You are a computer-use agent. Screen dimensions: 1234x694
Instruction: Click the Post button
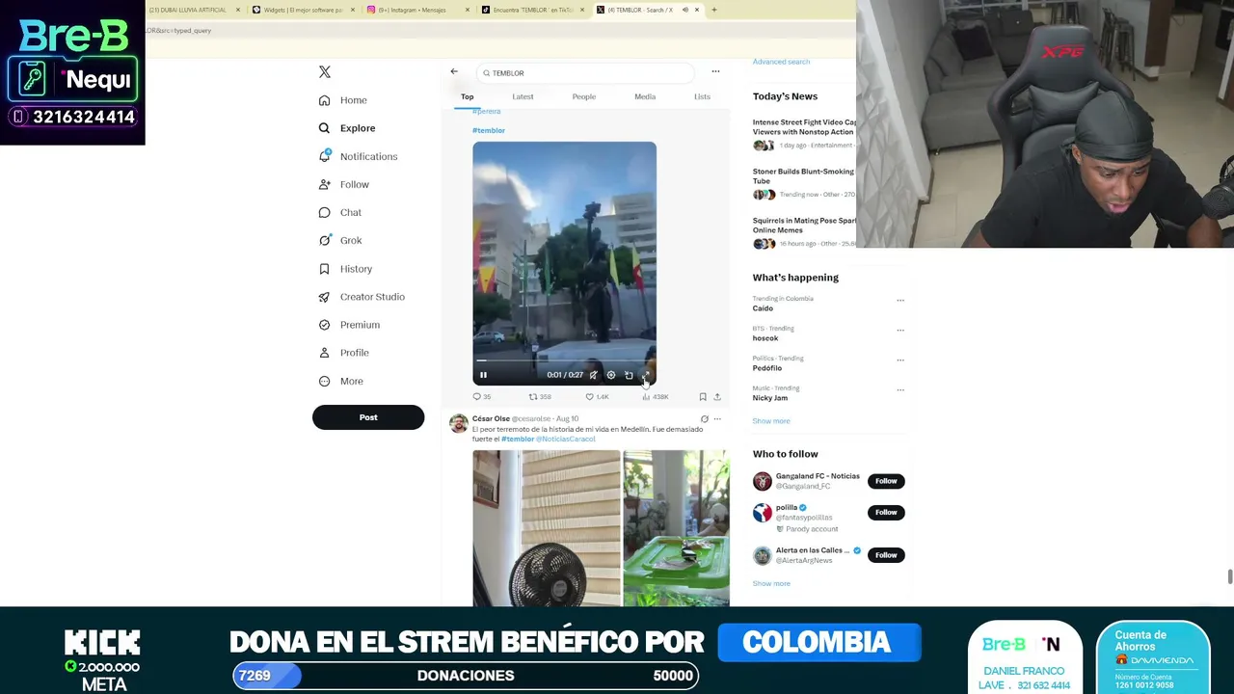coord(368,417)
